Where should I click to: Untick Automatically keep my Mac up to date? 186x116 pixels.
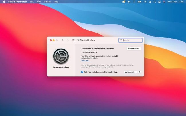coord(82,72)
